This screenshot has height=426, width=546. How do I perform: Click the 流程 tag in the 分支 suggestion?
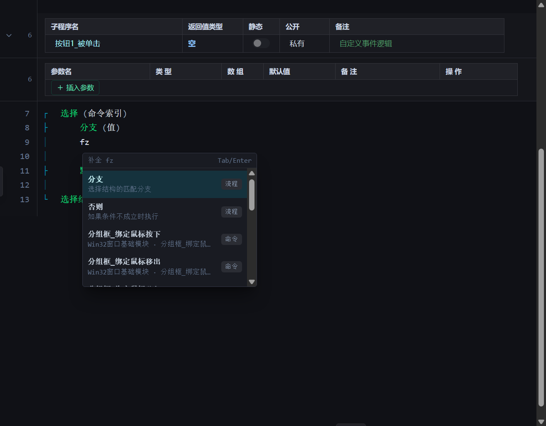click(x=231, y=184)
